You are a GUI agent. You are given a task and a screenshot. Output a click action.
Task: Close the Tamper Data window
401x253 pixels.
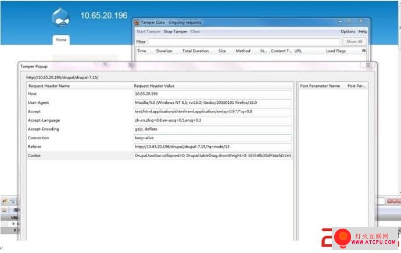361,21
